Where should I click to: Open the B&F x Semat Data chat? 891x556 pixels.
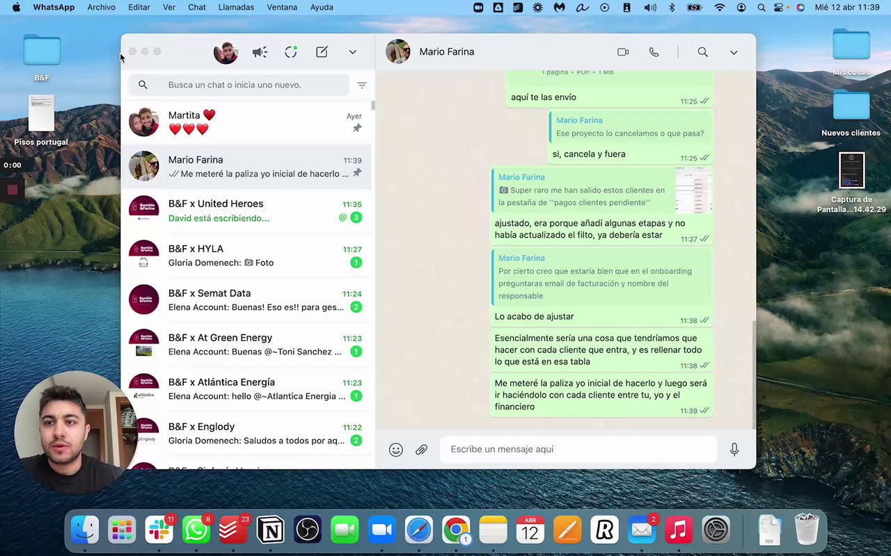pyautogui.click(x=246, y=300)
